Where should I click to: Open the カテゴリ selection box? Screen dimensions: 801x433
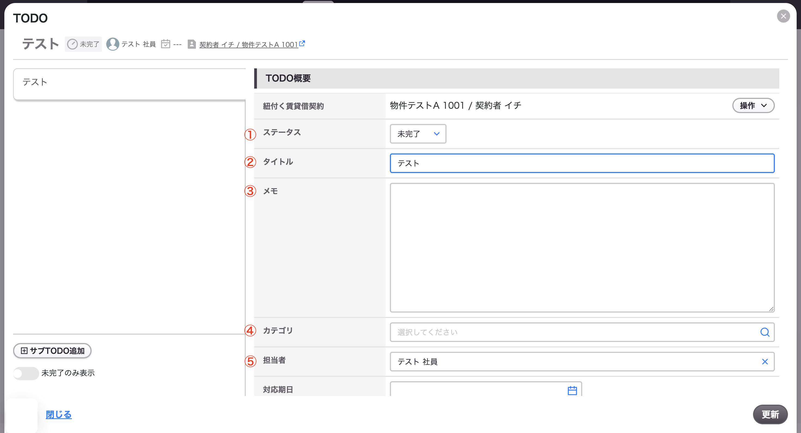pos(582,332)
